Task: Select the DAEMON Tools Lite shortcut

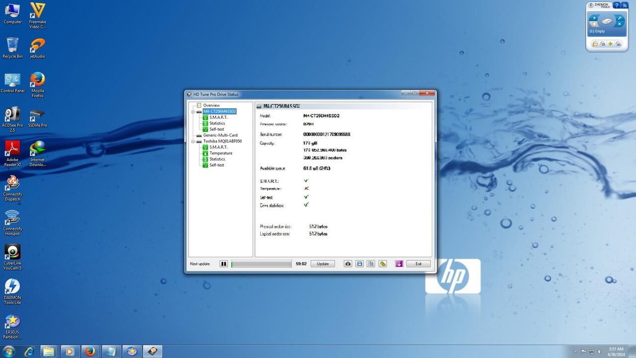Action: pos(12,292)
